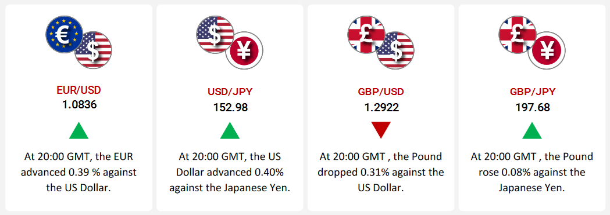Open the GBP/USD pair link
Viewport: 610px width, 215px height.
[381, 92]
